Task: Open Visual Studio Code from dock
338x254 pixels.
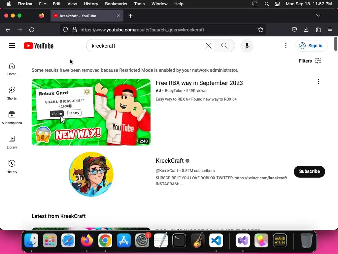Action: pos(216,240)
